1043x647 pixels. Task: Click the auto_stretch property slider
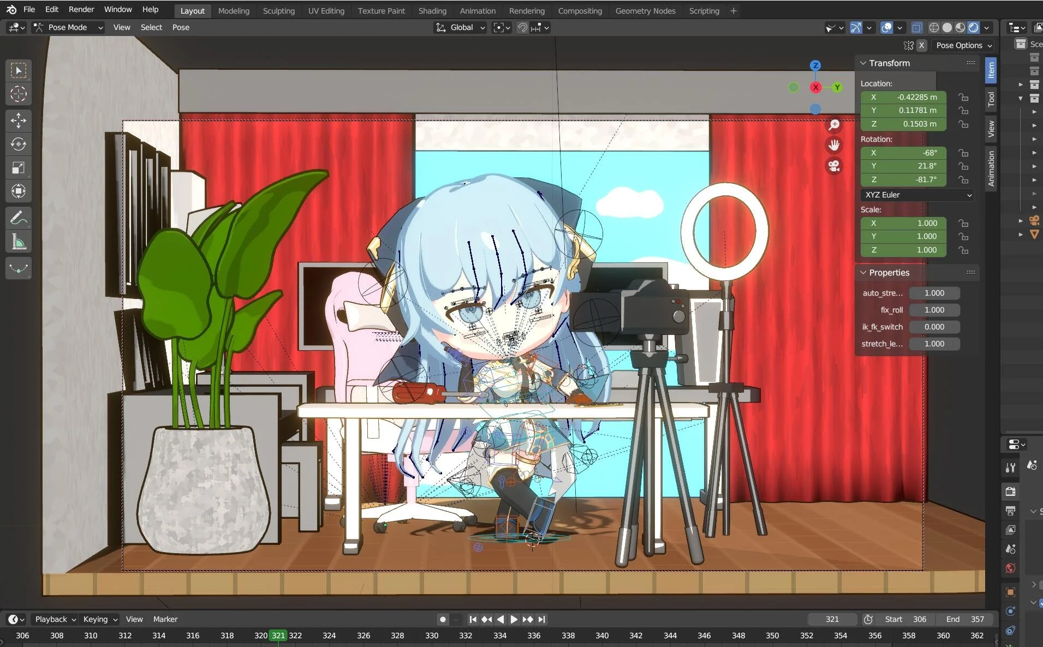(934, 293)
